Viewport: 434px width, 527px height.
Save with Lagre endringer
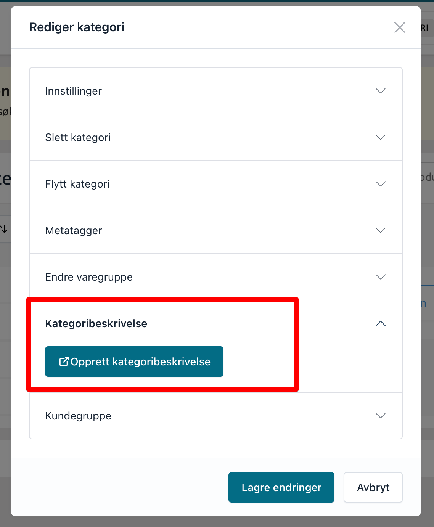281,487
